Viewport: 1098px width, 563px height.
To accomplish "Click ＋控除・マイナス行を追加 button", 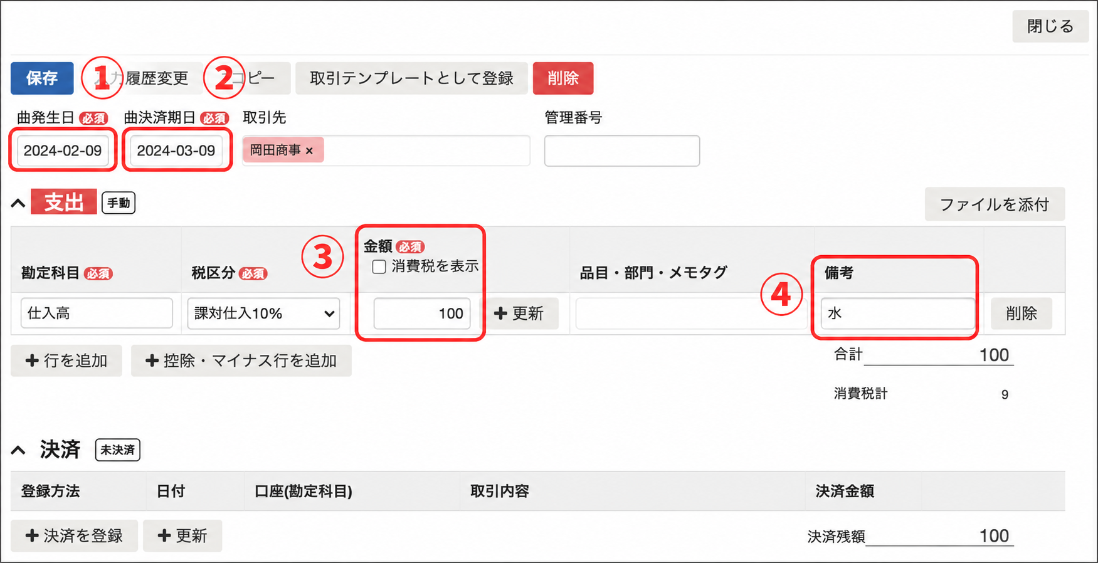I will (x=241, y=360).
